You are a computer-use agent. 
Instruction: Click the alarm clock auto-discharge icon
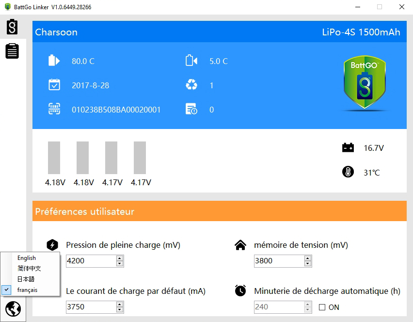tap(240, 290)
